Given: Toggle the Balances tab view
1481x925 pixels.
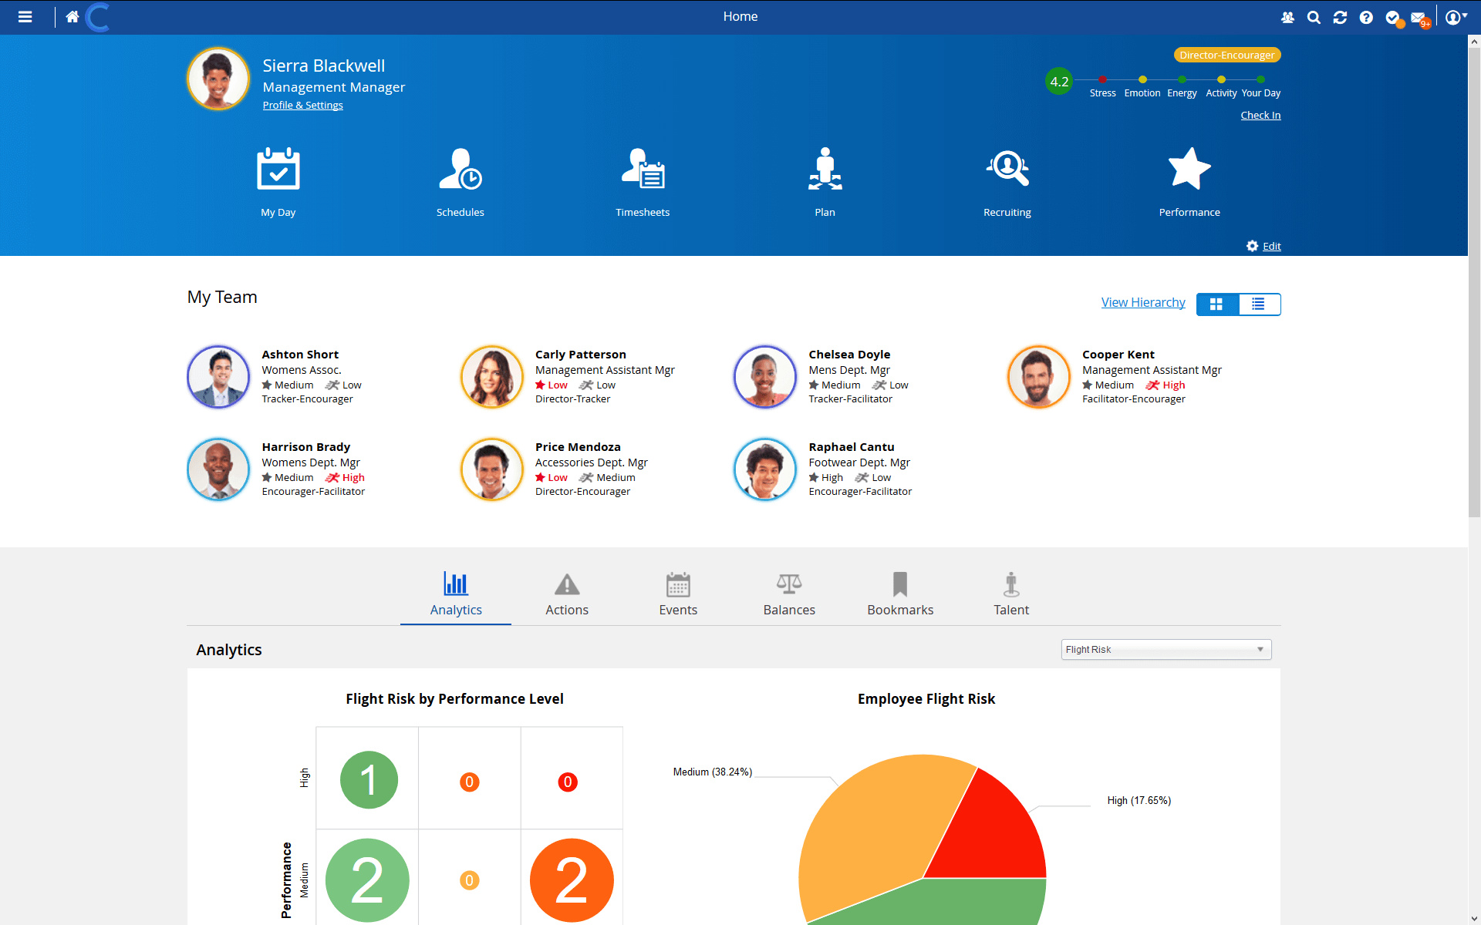Looking at the screenshot, I should pyautogui.click(x=790, y=594).
